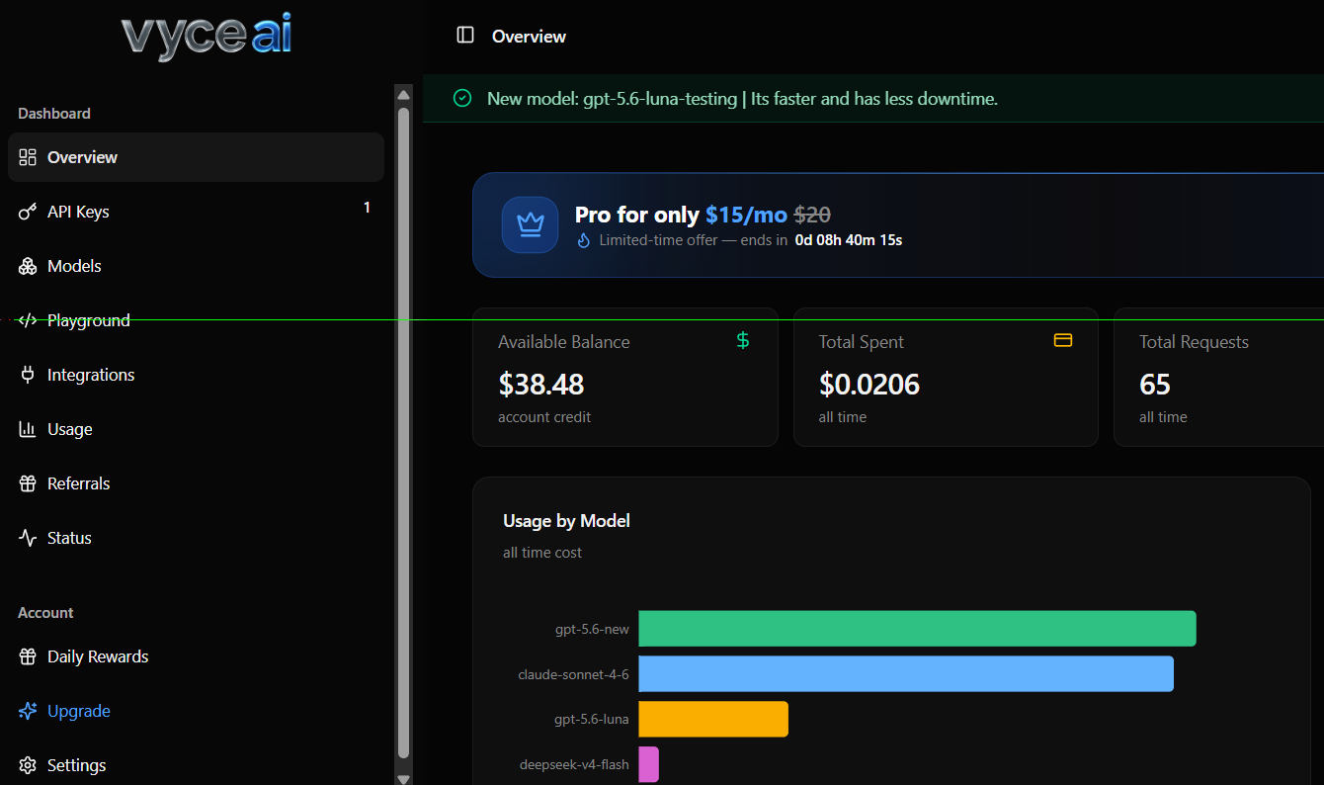Click the green gpt-5.6-new usage bar

click(917, 629)
